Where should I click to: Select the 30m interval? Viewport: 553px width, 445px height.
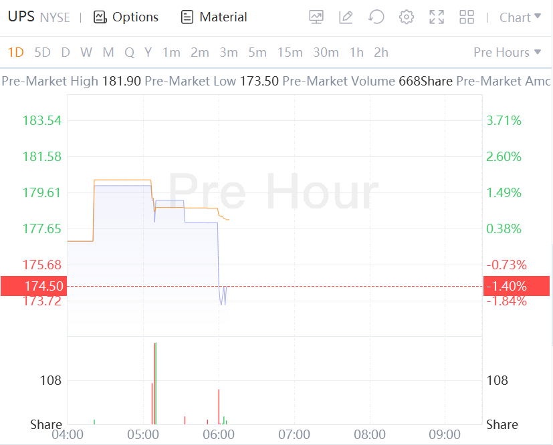click(326, 52)
